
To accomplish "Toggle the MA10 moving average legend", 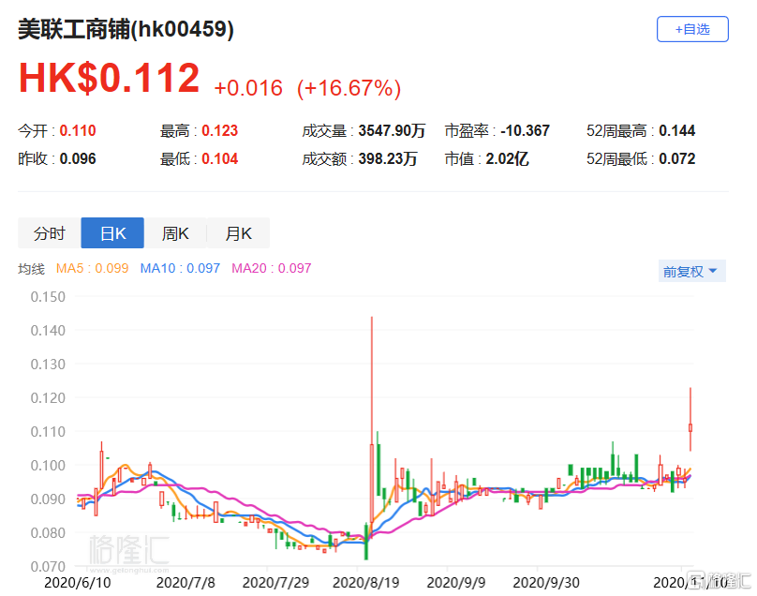I will point(180,269).
